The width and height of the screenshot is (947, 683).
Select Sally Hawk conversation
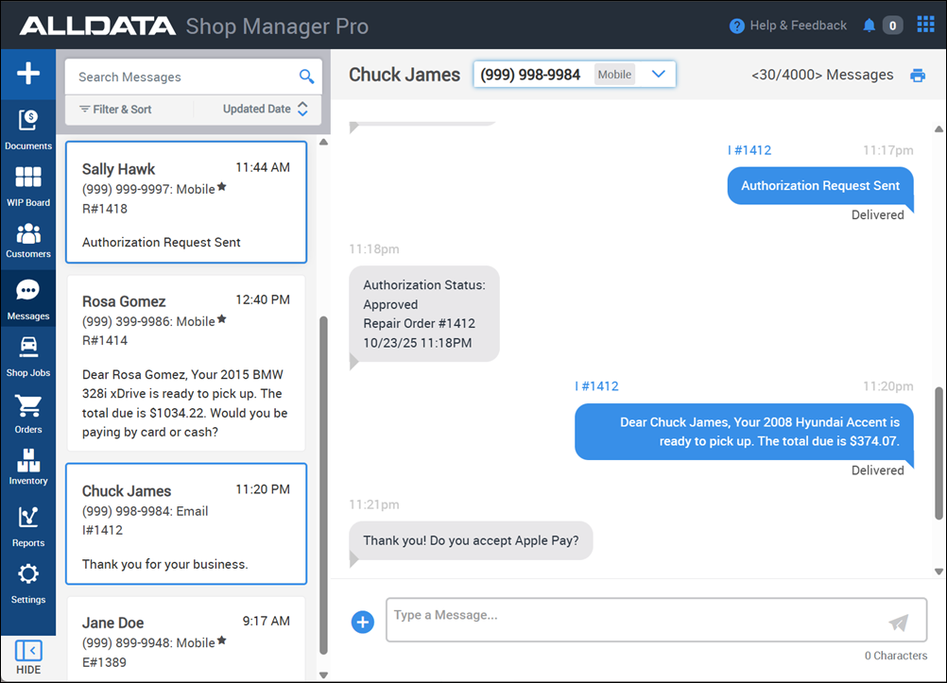point(186,202)
